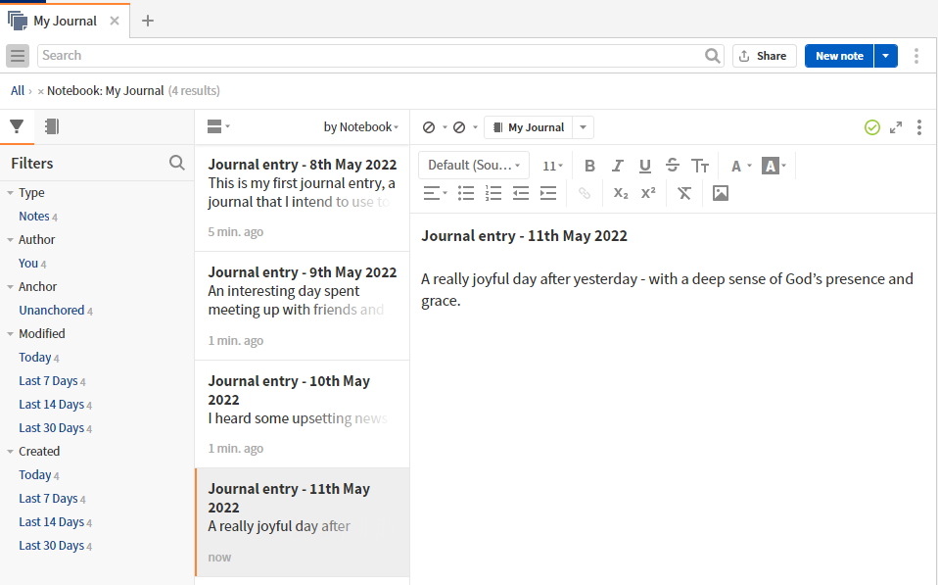This screenshot has height=585, width=938.
Task: Open the 8th May 2022 journal entry
Action: point(303,198)
